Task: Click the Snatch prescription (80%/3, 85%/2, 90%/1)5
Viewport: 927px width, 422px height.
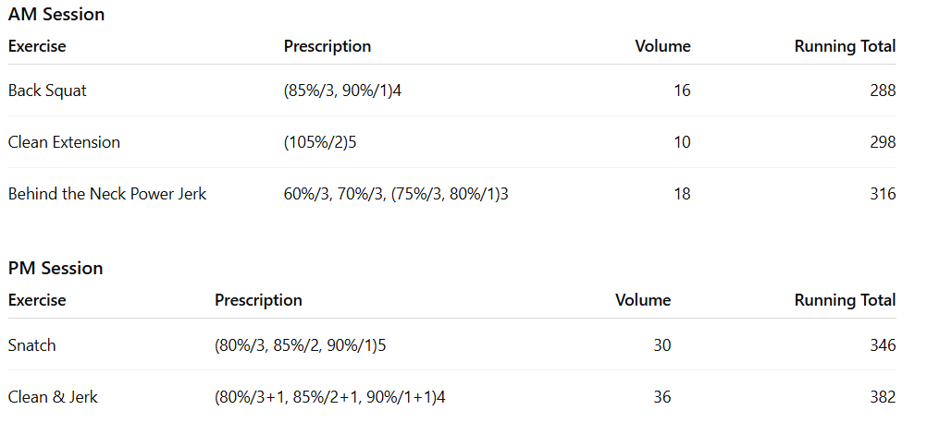Action: pos(300,345)
